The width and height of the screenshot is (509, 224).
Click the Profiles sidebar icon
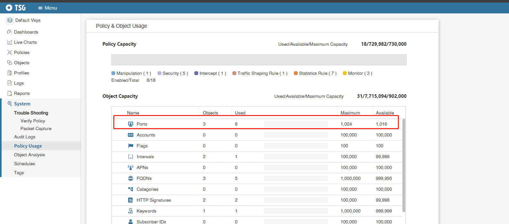point(10,73)
